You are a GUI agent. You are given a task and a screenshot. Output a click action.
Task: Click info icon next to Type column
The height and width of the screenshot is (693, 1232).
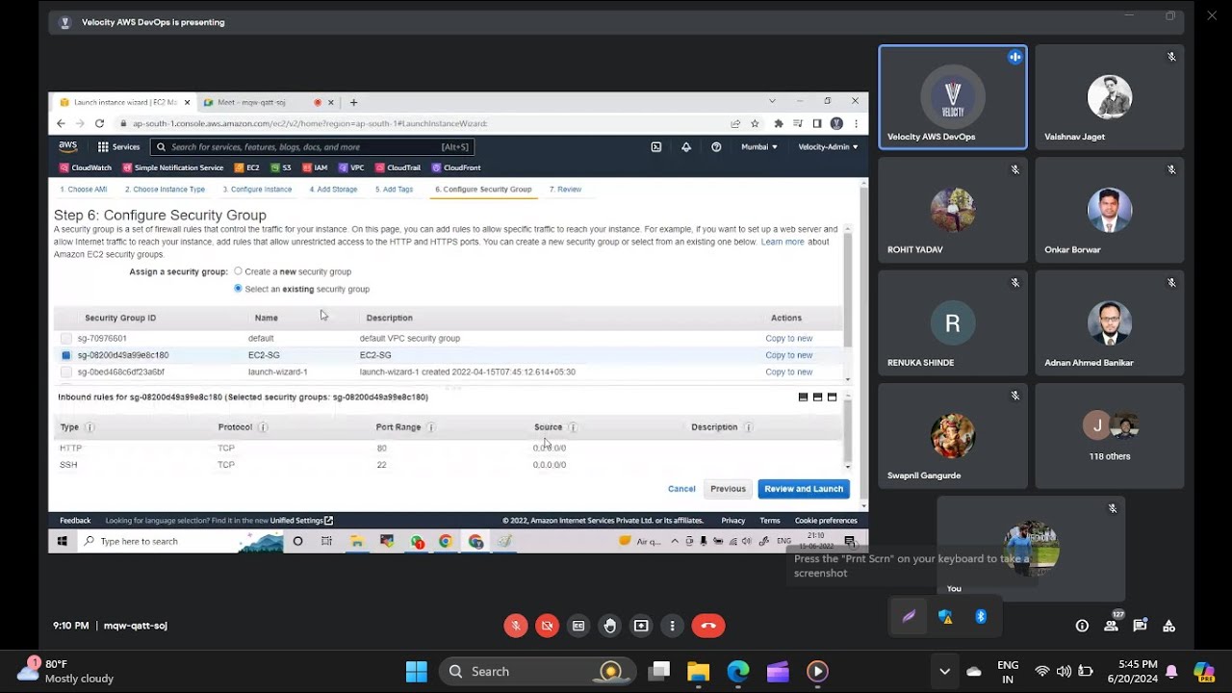tap(90, 427)
